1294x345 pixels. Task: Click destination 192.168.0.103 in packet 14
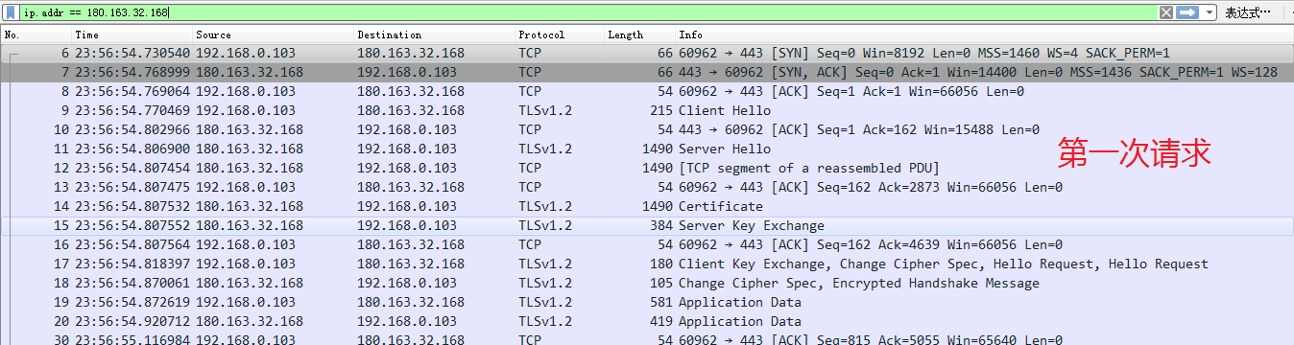pyautogui.click(x=407, y=206)
